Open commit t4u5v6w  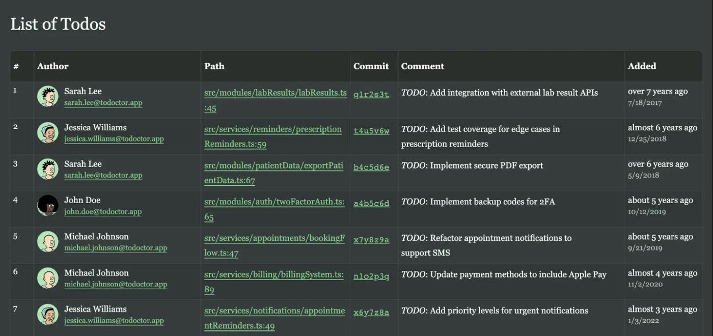pyautogui.click(x=371, y=131)
